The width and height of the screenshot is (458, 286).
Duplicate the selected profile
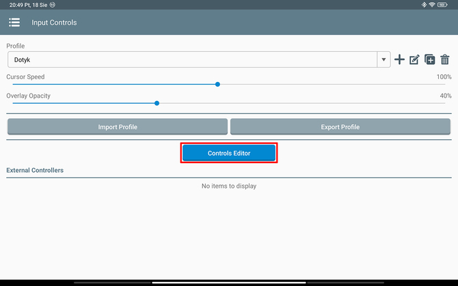429,60
